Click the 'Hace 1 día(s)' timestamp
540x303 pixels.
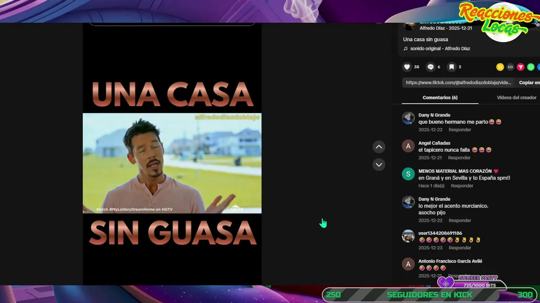(431, 186)
